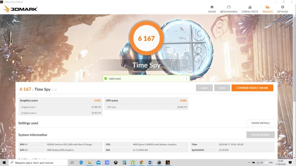The height and width of the screenshot is (166, 296).
Task: Open Google Chrome from the taskbar
Action: [142, 163]
